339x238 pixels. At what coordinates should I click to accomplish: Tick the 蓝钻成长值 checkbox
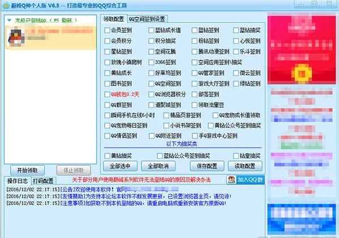click(x=151, y=30)
